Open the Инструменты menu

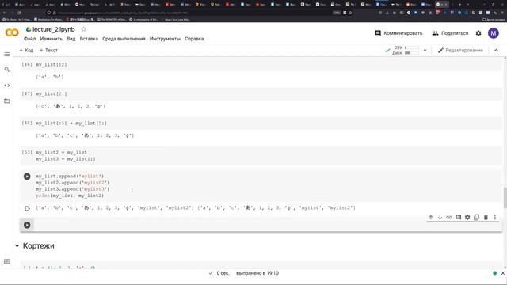point(165,39)
